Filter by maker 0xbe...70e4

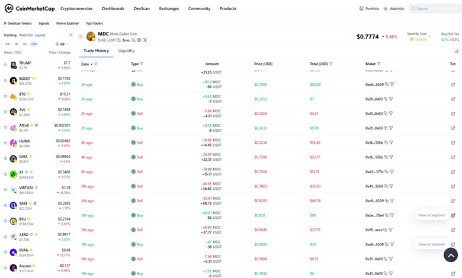pos(392,215)
